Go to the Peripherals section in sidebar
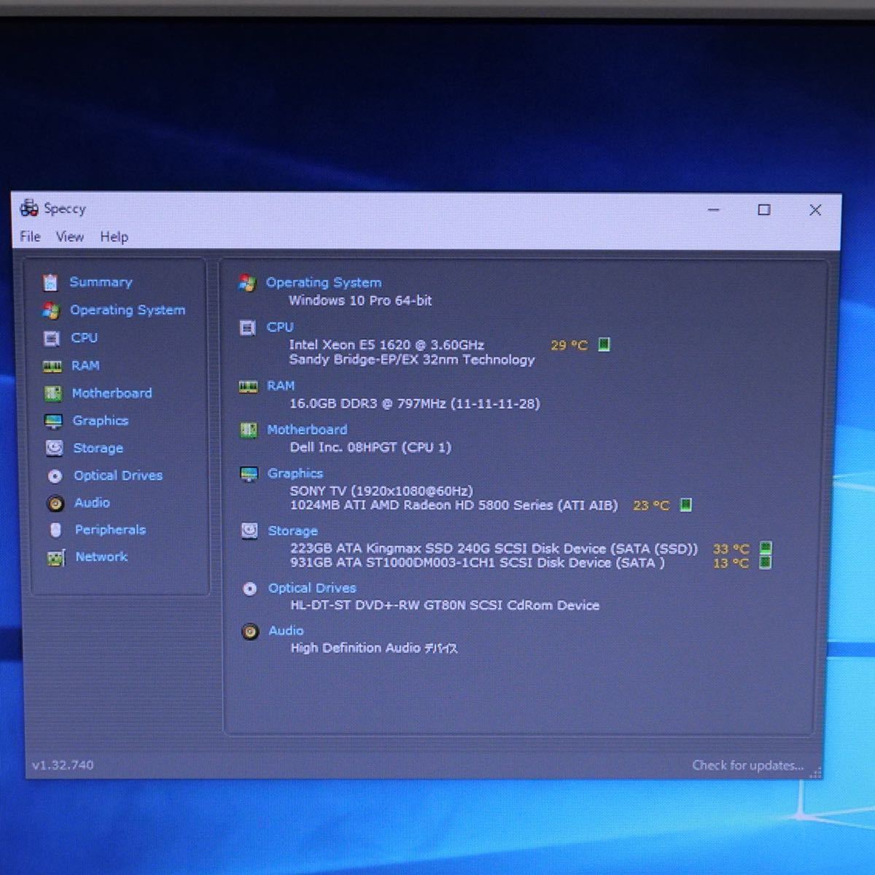 coord(110,530)
